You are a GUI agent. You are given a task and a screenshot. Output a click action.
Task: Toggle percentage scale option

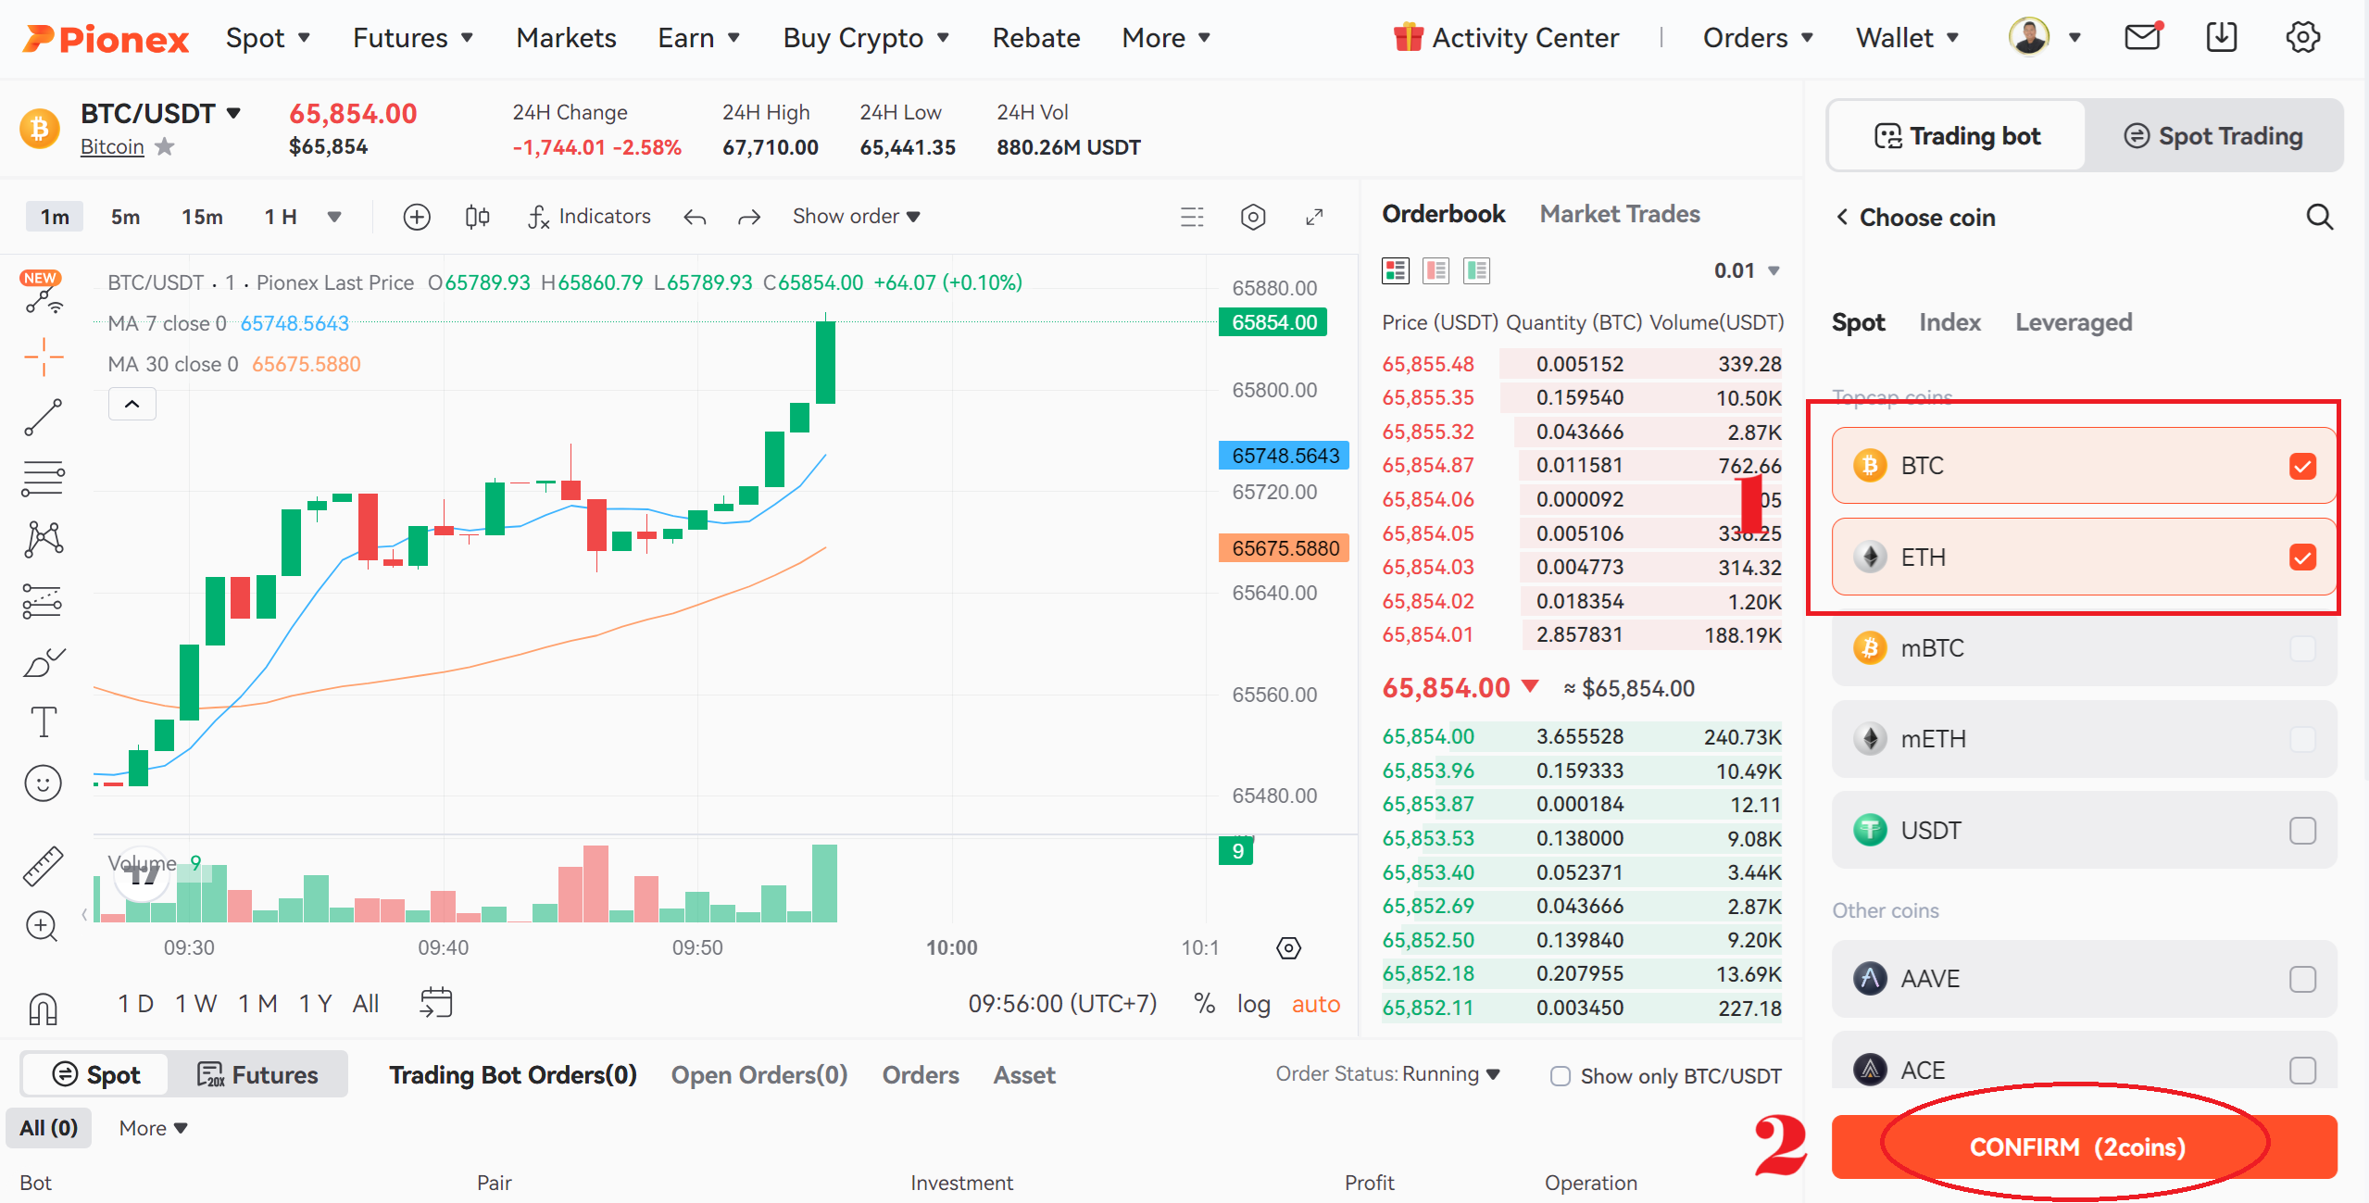[x=1204, y=1004]
